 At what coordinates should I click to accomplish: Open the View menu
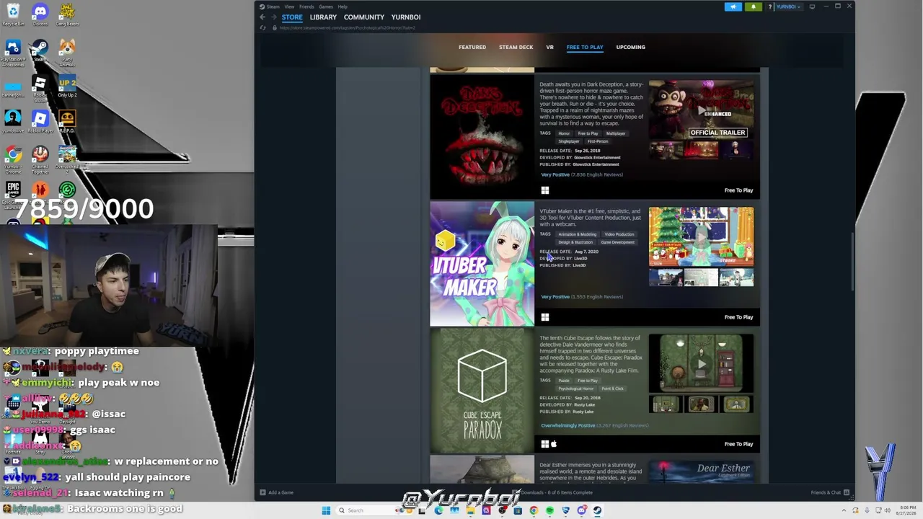coord(289,6)
